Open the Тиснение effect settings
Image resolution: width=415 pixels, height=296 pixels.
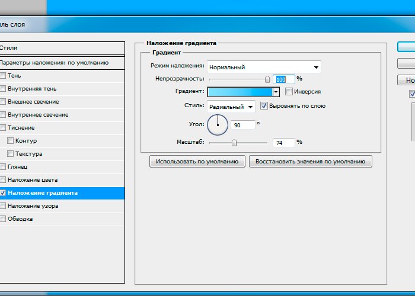21,128
